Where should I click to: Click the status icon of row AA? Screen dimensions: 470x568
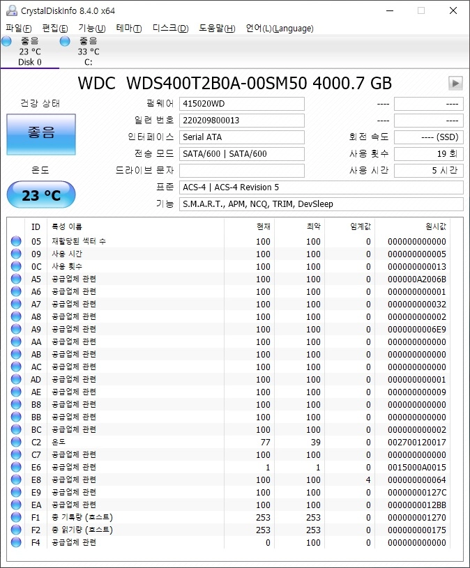coord(16,341)
